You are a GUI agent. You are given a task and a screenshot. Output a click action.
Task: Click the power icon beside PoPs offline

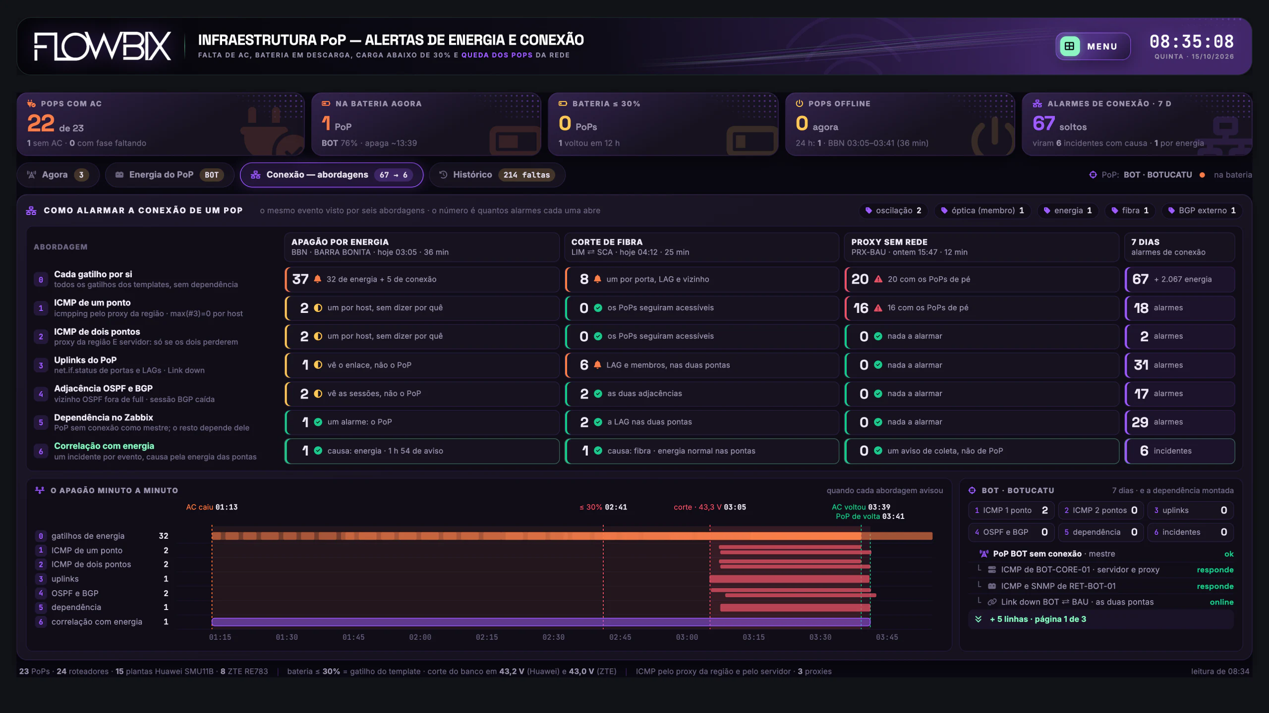tap(799, 103)
